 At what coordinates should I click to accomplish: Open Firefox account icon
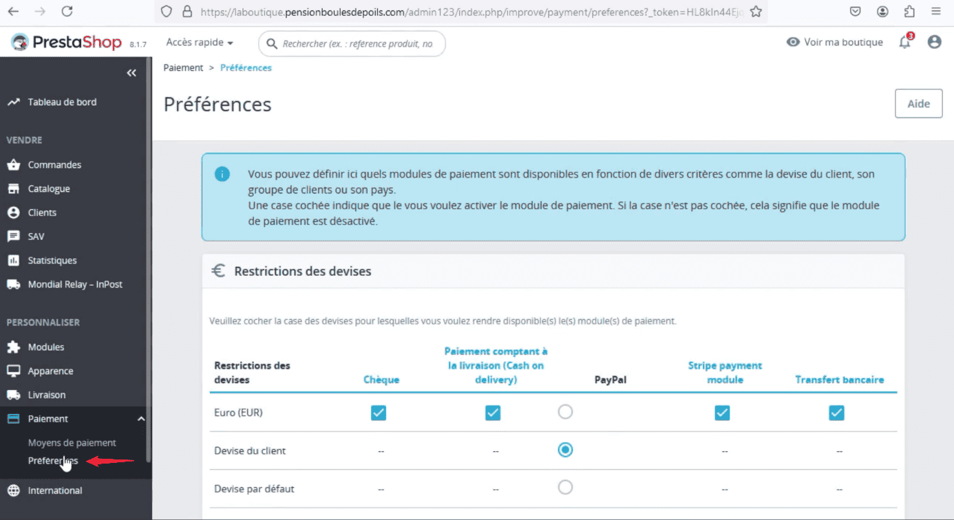[x=882, y=12]
